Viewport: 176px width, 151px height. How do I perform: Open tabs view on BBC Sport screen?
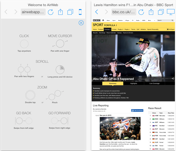pos(161,12)
